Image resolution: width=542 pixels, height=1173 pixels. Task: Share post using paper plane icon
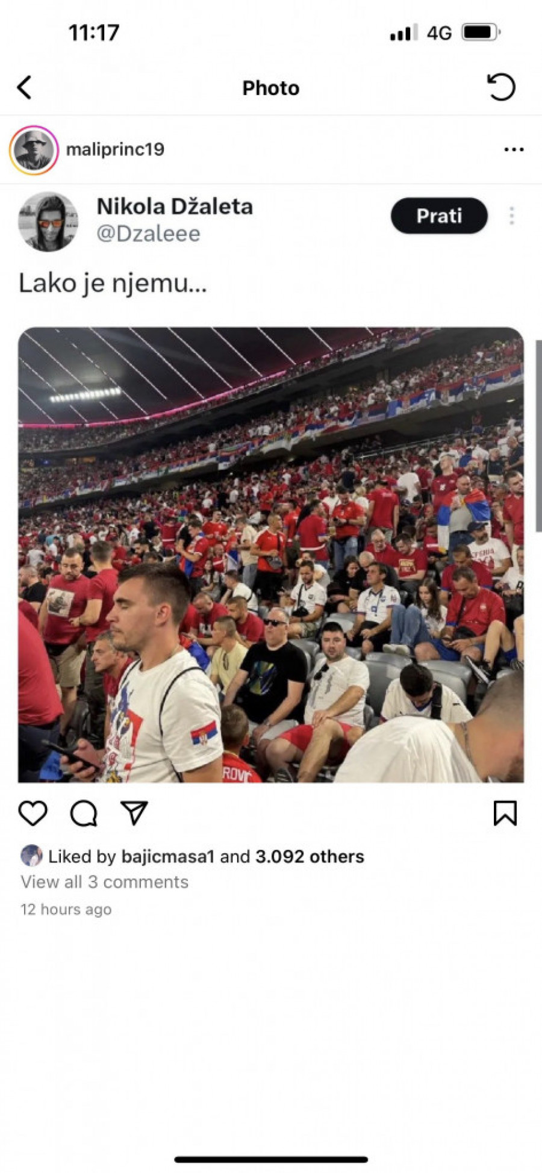tap(134, 813)
